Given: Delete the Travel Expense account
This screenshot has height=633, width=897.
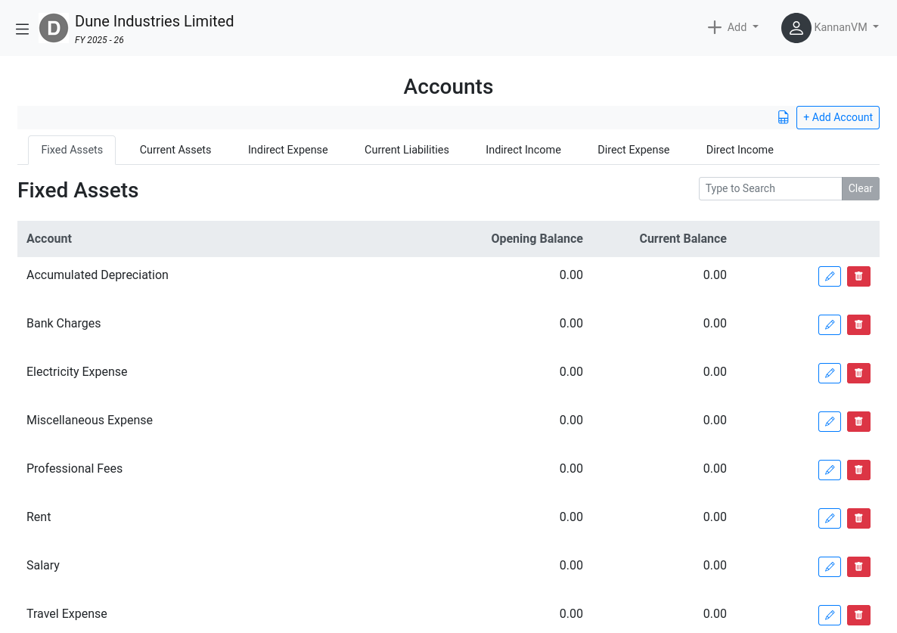Looking at the screenshot, I should [x=858, y=616].
